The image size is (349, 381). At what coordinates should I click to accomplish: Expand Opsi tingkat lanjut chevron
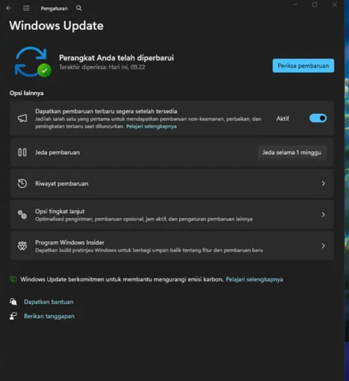(x=323, y=214)
